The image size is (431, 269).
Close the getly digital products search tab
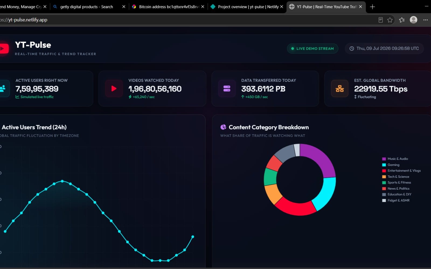coord(124,7)
